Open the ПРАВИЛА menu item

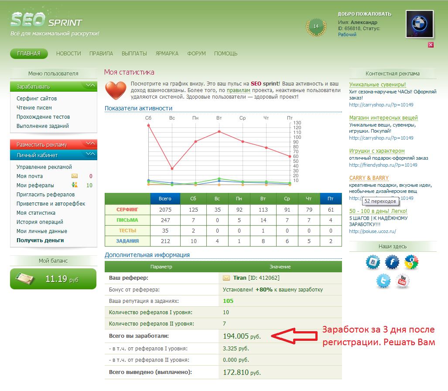point(101,53)
